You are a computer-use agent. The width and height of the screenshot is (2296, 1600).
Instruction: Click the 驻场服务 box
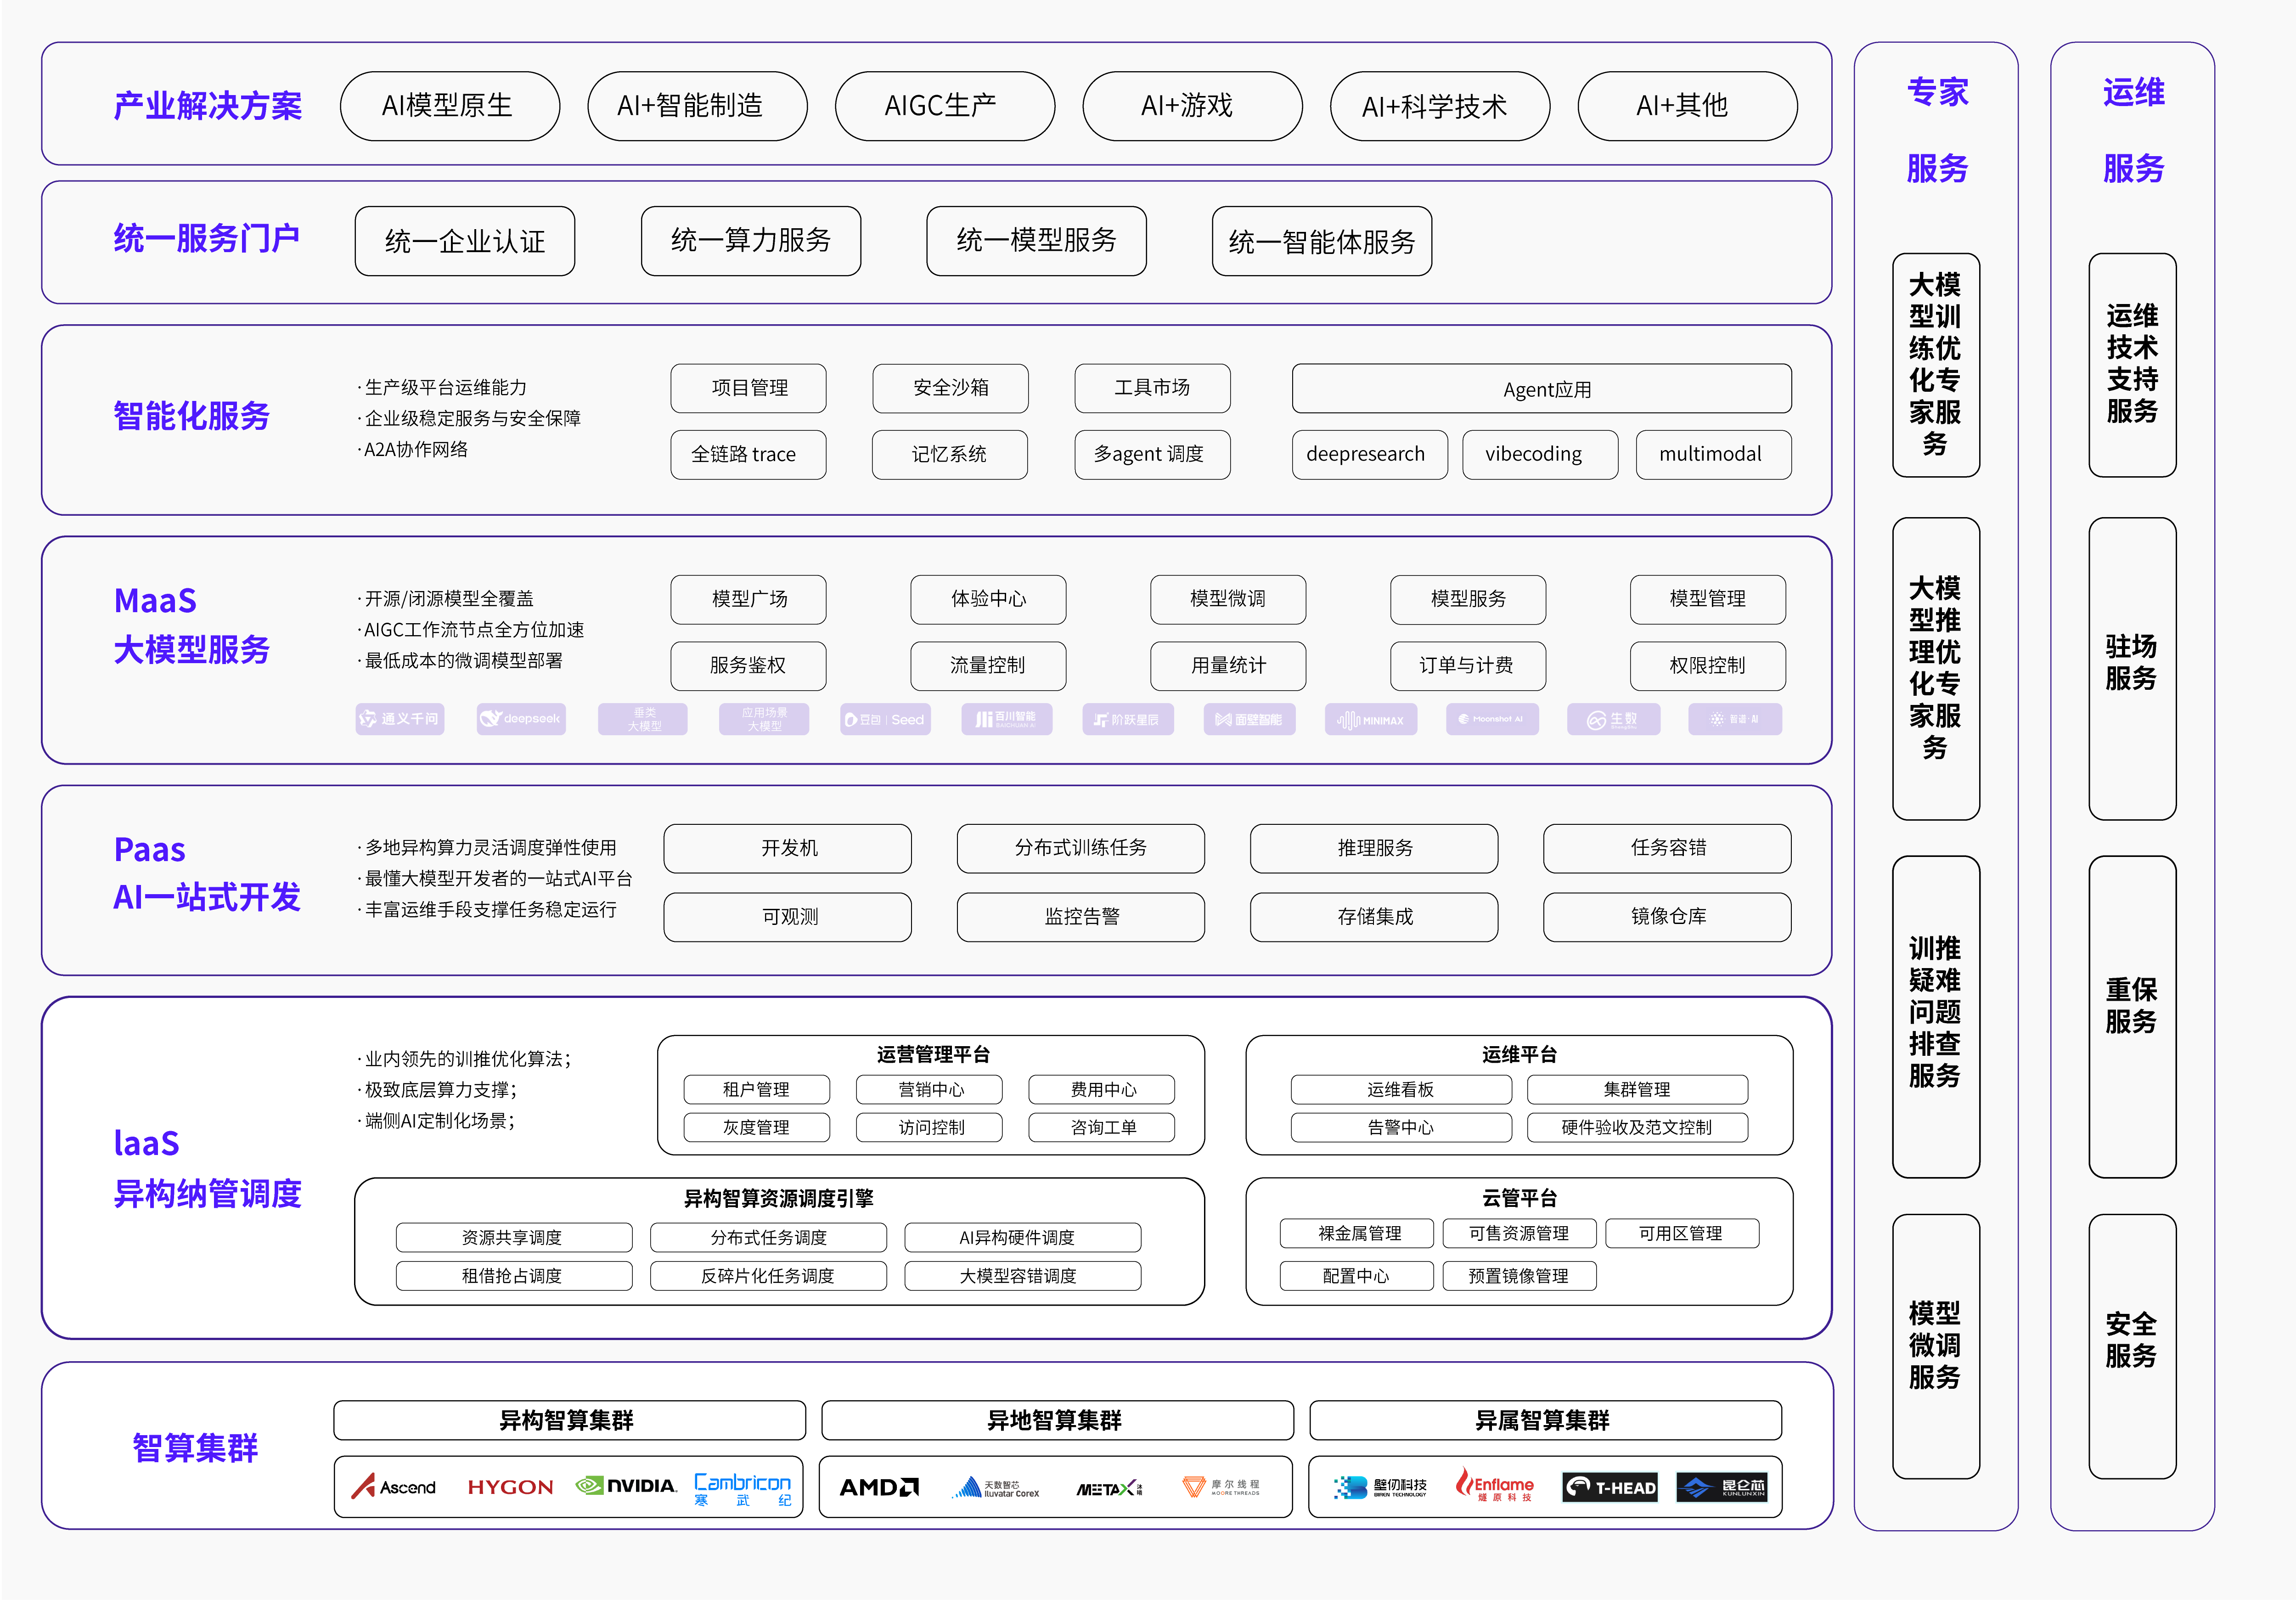[2133, 668]
